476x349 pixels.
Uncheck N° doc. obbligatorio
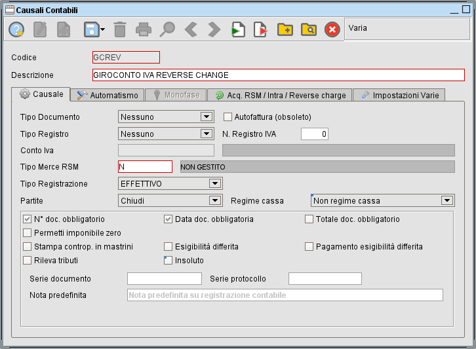click(x=28, y=219)
